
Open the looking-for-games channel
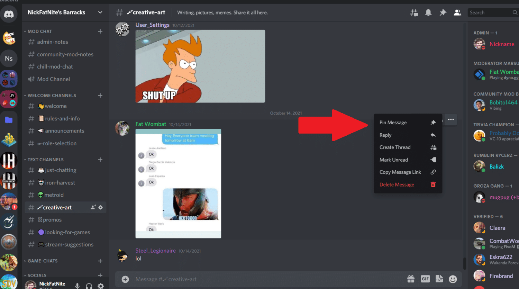coord(65,232)
